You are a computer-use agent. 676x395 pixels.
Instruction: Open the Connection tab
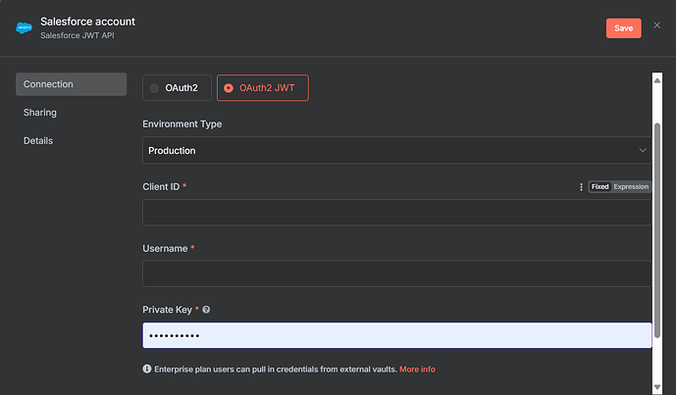tap(72, 84)
